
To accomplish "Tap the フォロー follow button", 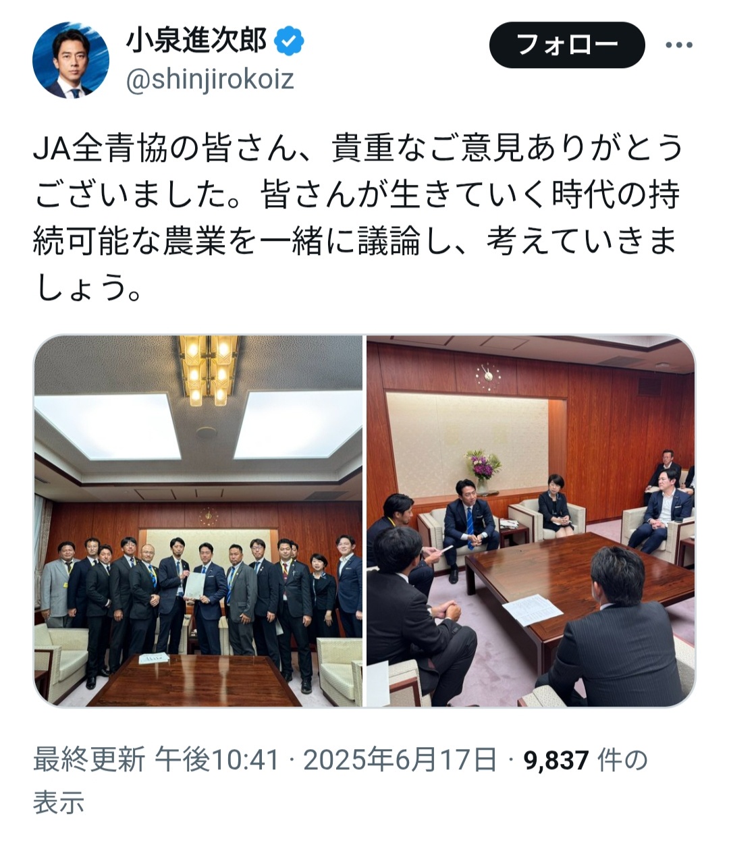I will 567,45.
